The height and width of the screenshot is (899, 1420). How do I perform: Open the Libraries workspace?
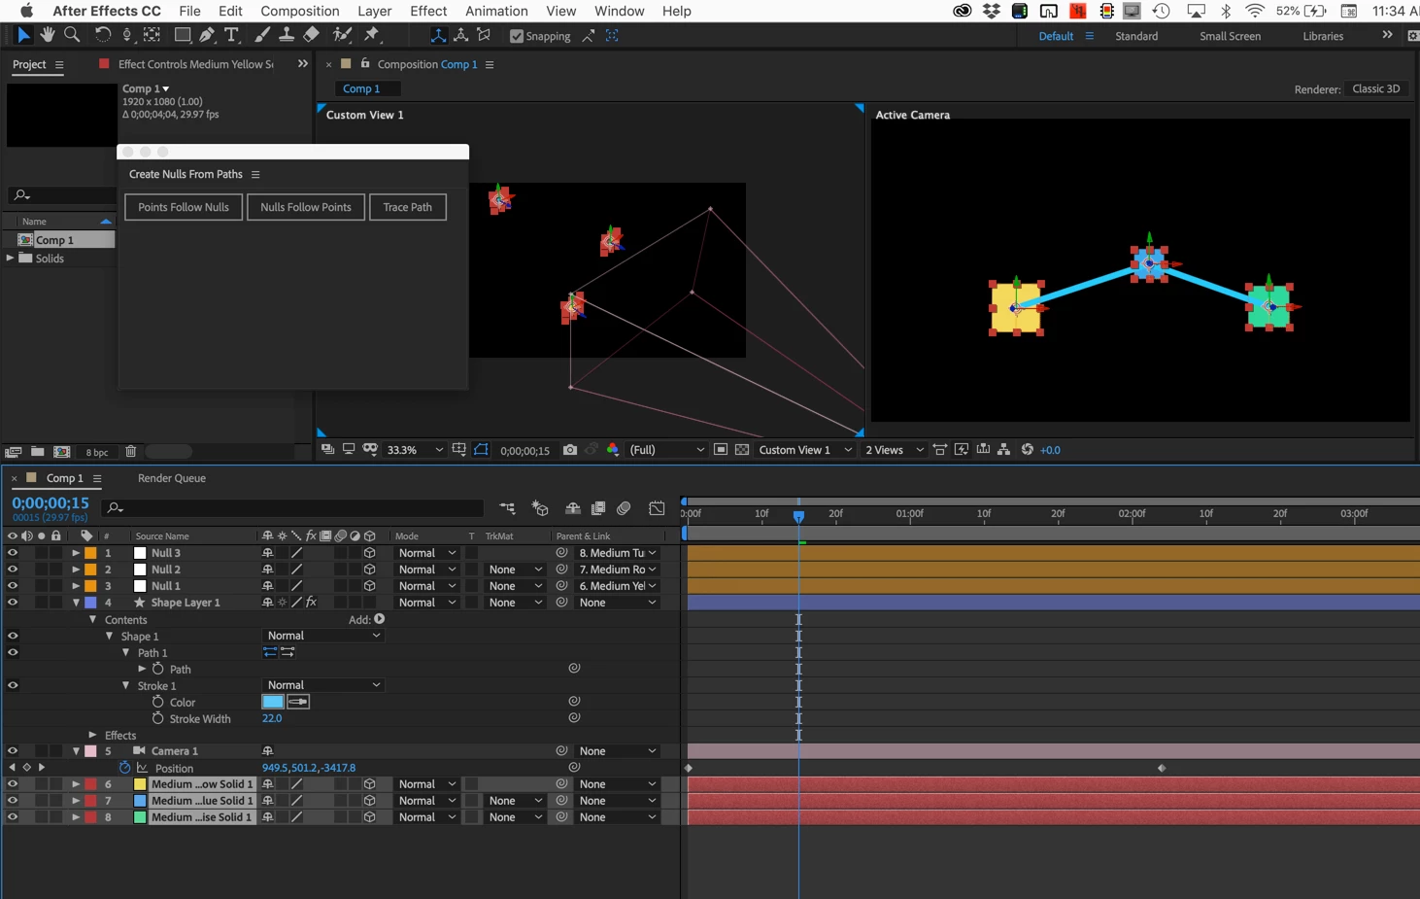pyautogui.click(x=1323, y=36)
